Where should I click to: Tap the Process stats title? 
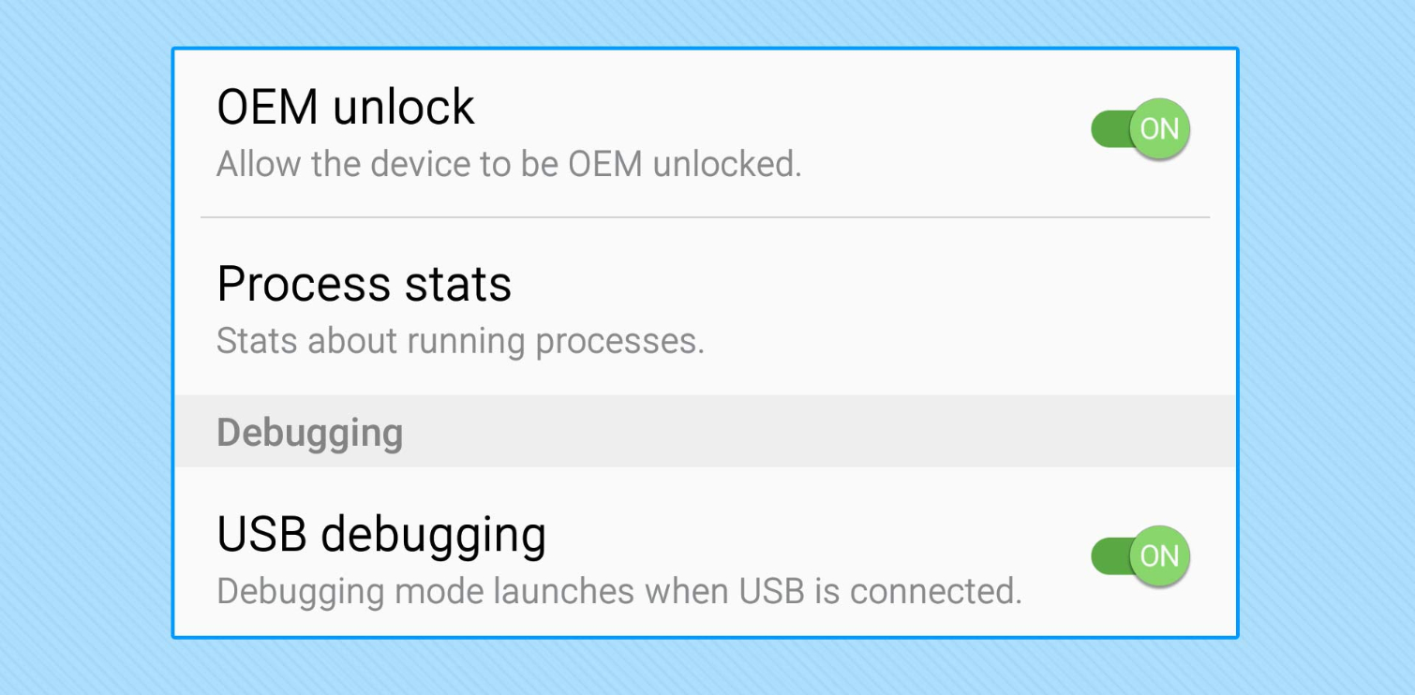365,285
